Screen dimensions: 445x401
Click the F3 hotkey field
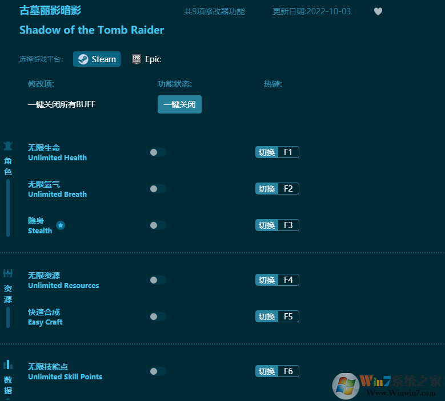[x=288, y=225]
